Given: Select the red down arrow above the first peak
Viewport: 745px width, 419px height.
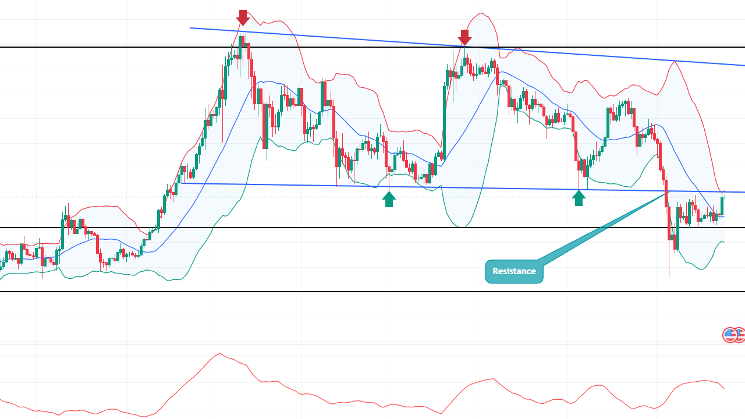Looking at the screenshot, I should (x=243, y=18).
